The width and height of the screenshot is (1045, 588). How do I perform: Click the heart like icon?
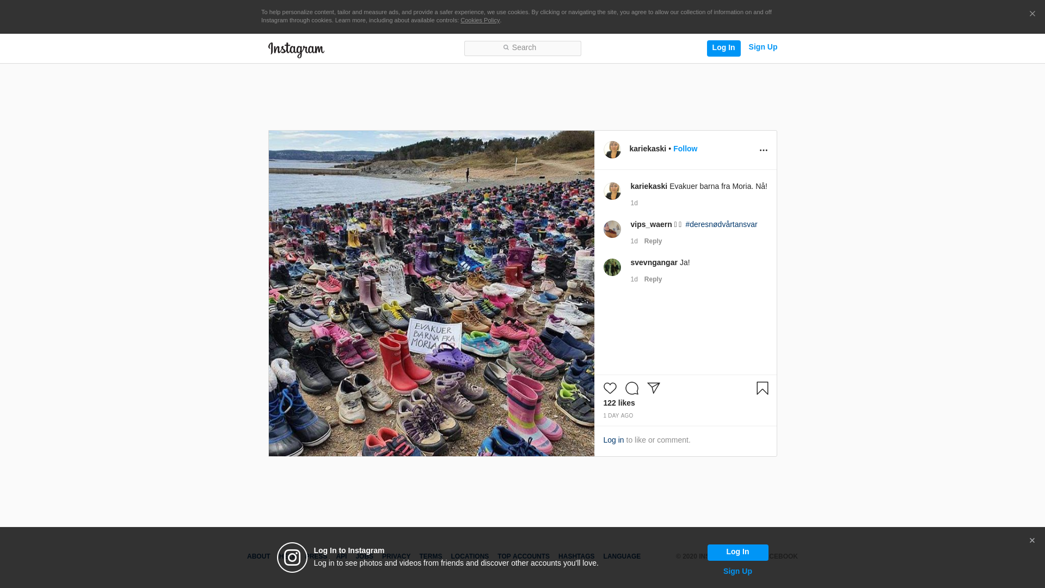[610, 388]
